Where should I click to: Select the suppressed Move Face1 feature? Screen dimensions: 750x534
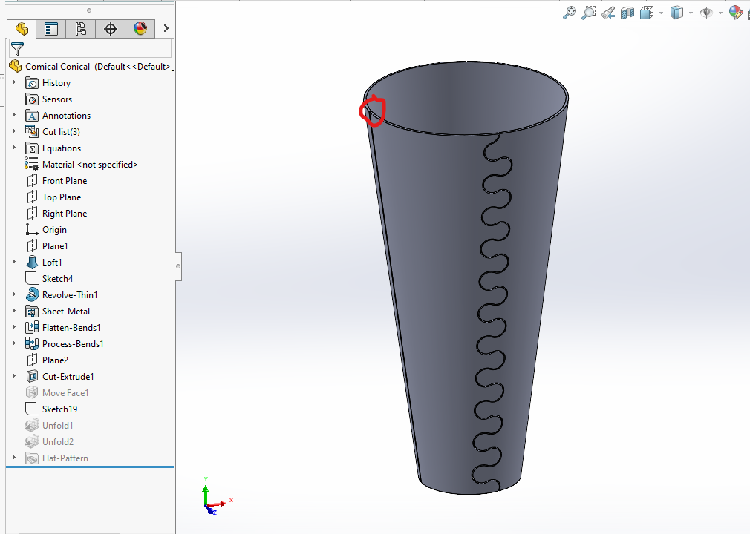click(x=65, y=393)
